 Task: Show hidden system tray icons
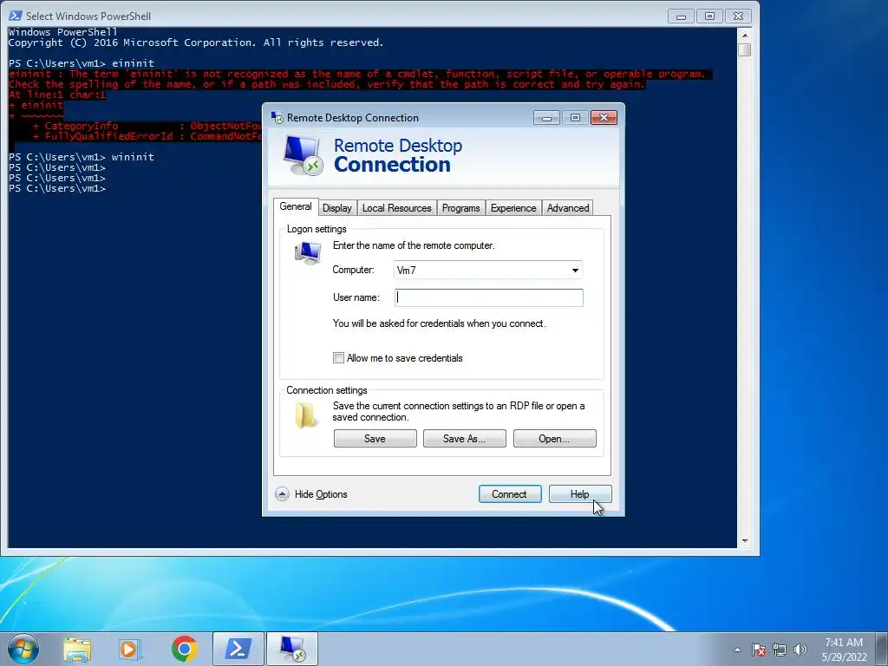[x=737, y=650]
